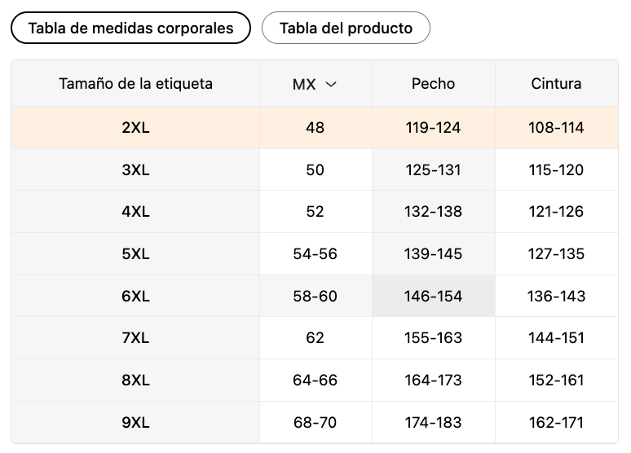Pick the 9XL size label
631x453 pixels.
(x=135, y=423)
